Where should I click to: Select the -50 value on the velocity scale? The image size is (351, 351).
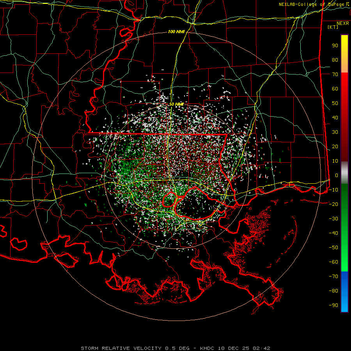click(x=333, y=248)
